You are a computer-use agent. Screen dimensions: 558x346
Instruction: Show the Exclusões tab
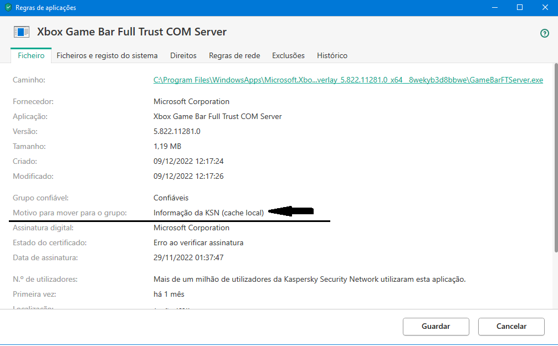[x=288, y=55]
